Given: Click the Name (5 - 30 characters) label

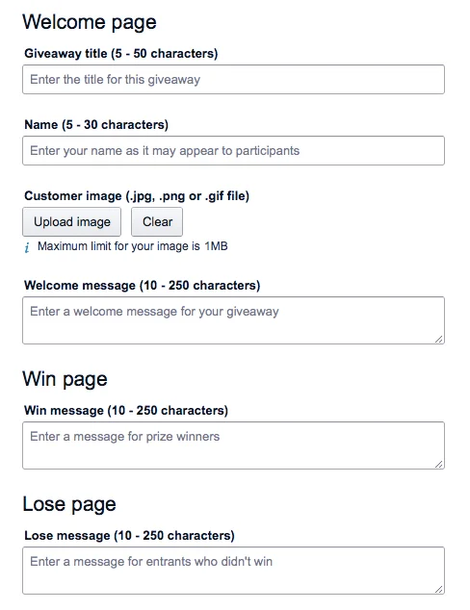Looking at the screenshot, I should pos(96,124).
